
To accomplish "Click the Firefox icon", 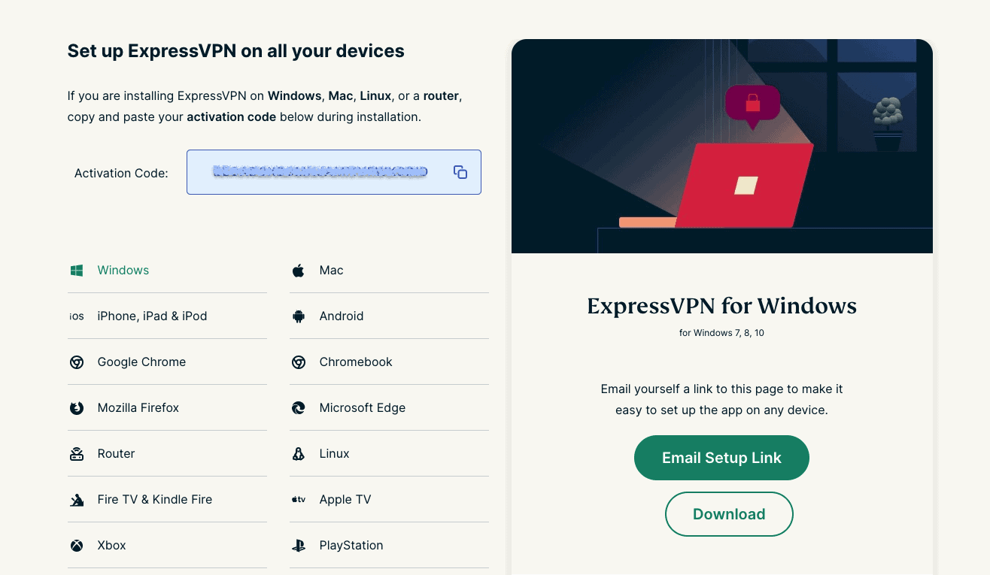I will coord(77,408).
